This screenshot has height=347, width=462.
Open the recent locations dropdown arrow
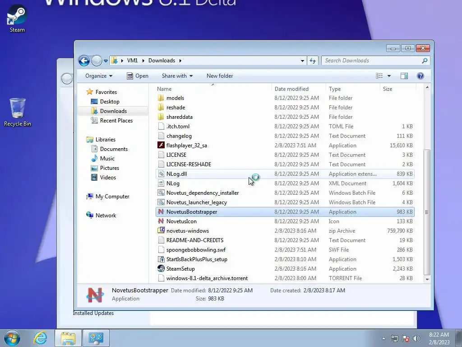point(106,61)
